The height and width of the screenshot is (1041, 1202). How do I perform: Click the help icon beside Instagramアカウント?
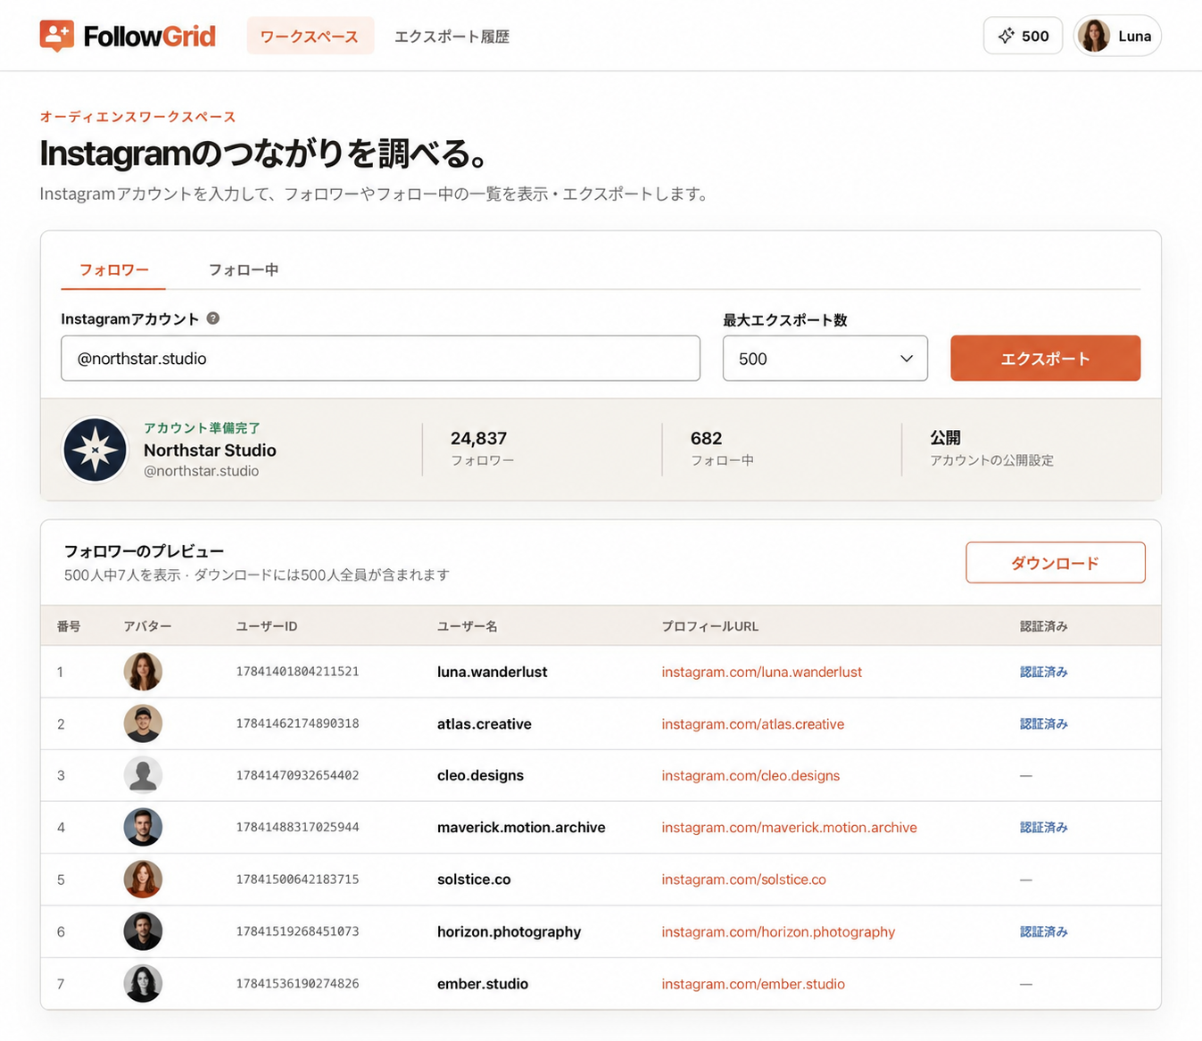[213, 318]
